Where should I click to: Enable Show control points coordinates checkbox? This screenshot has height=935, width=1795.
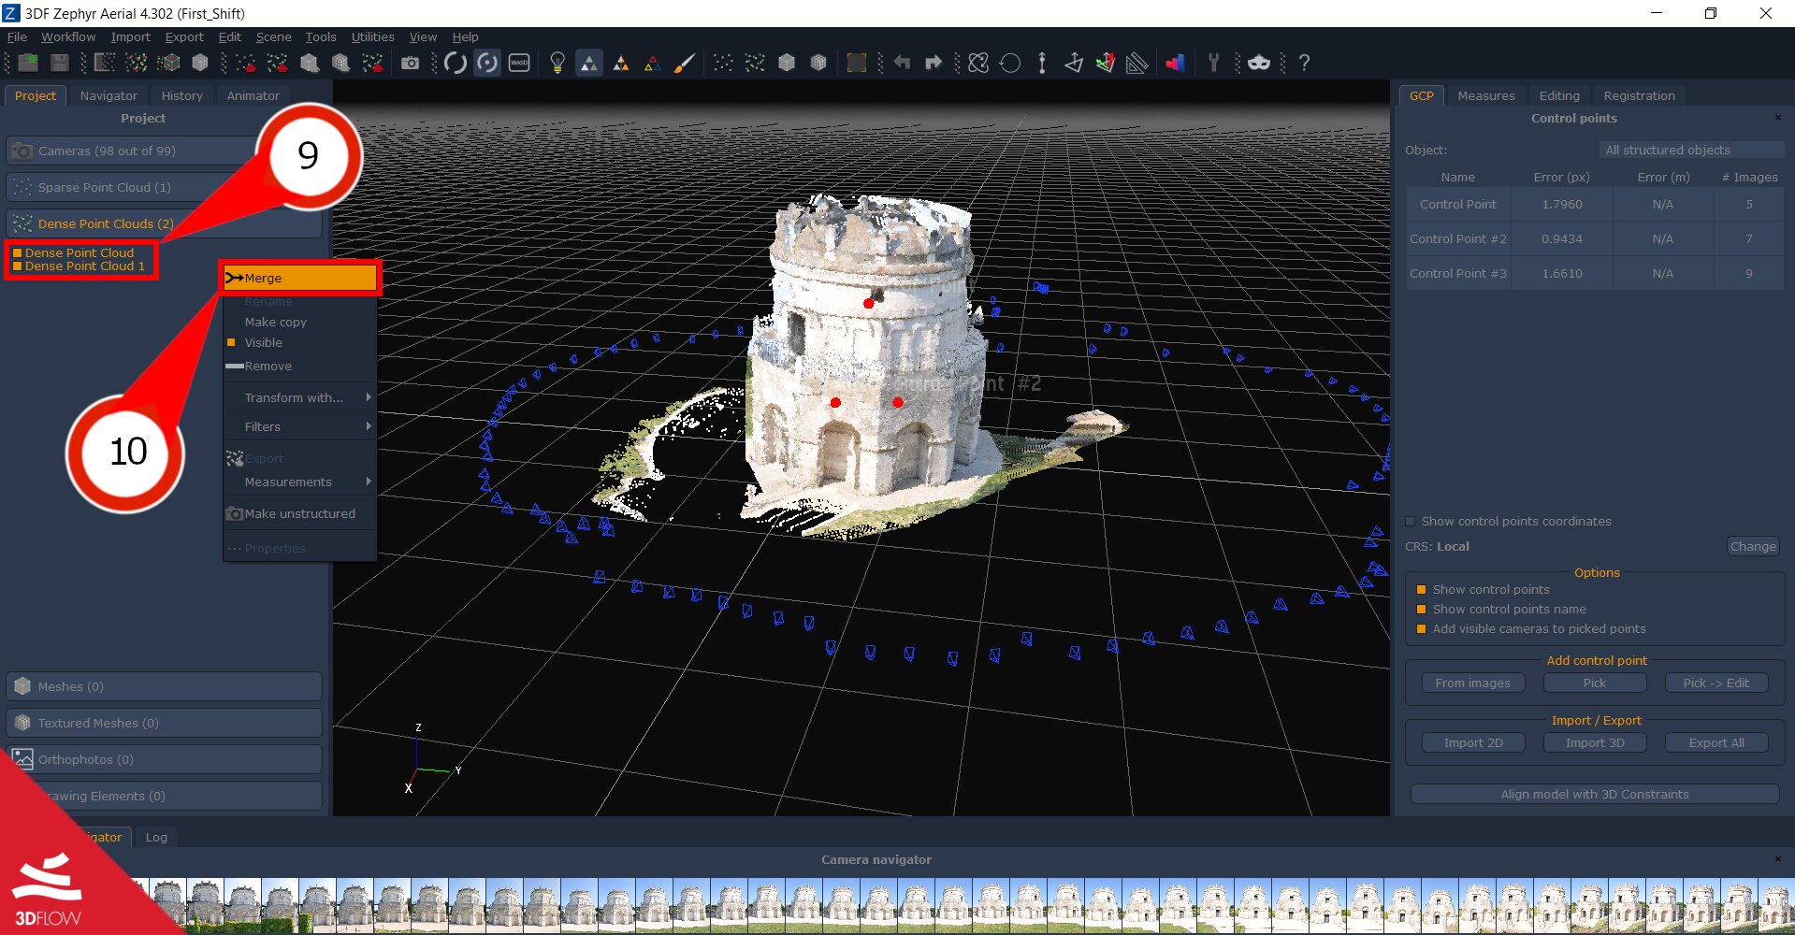[1411, 522]
